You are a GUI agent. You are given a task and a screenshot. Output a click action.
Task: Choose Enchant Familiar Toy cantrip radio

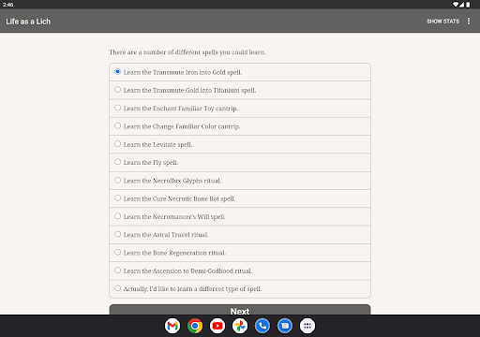coord(117,108)
